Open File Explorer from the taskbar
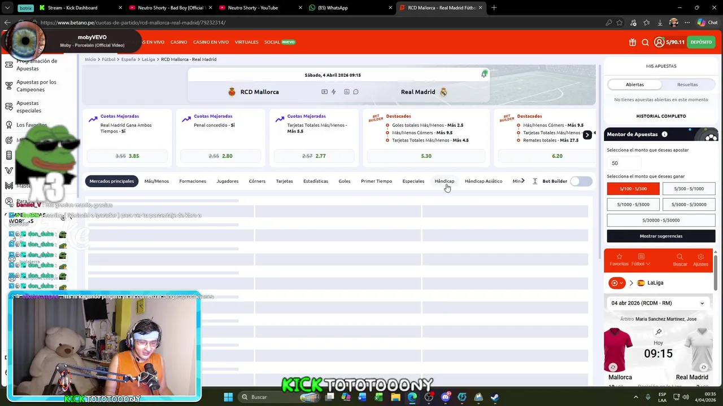Viewport: 723px width, 406px height. [x=395, y=397]
